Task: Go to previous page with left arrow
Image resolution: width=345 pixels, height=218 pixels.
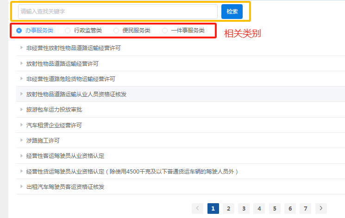Action: pos(198,208)
